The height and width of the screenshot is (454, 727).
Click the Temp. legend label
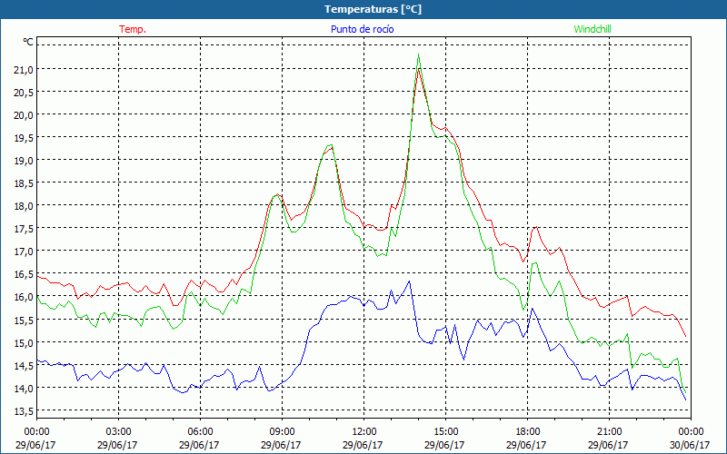tap(132, 29)
